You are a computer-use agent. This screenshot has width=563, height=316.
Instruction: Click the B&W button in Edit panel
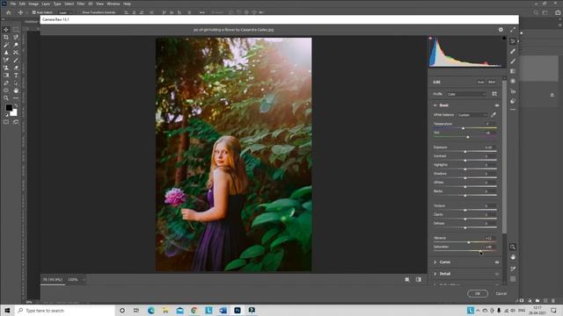492,82
